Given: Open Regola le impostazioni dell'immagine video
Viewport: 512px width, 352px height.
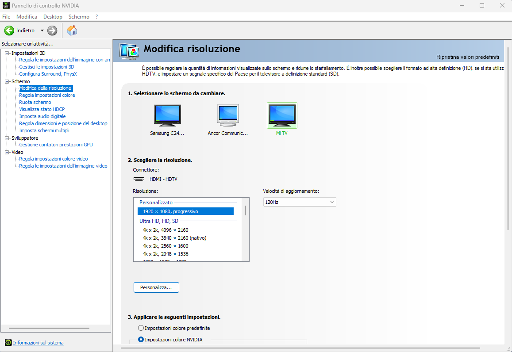Looking at the screenshot, I should 63,166.
